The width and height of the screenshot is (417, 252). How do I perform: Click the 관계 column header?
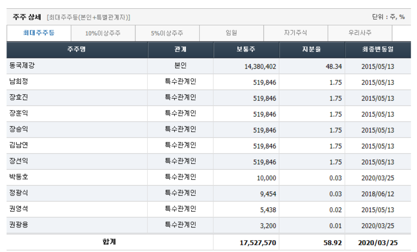[181, 50]
